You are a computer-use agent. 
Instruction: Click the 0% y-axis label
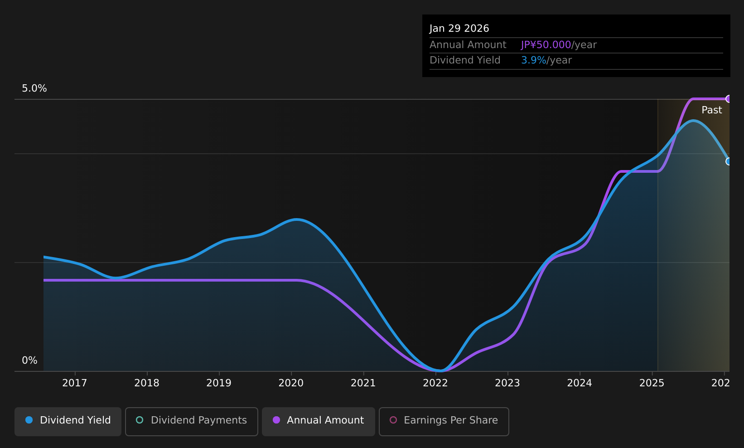[29, 360]
